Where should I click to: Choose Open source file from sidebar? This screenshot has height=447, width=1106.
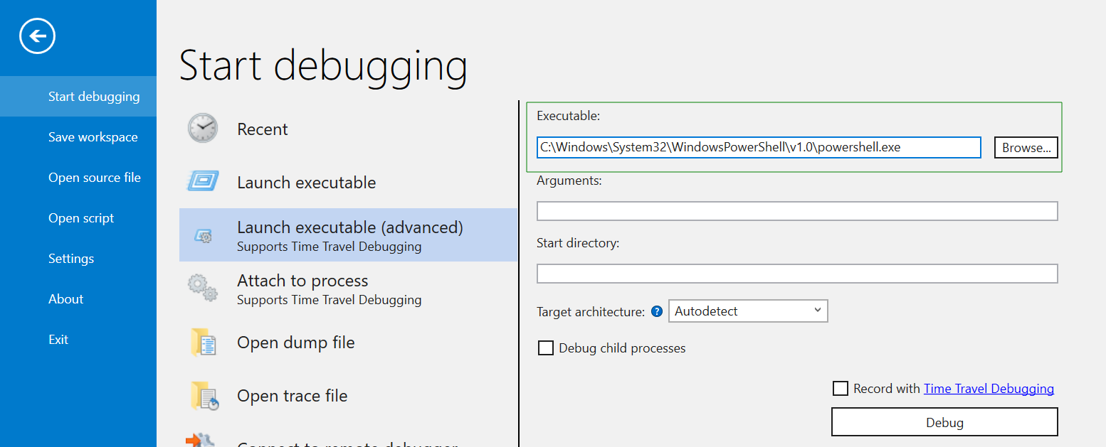pos(94,178)
